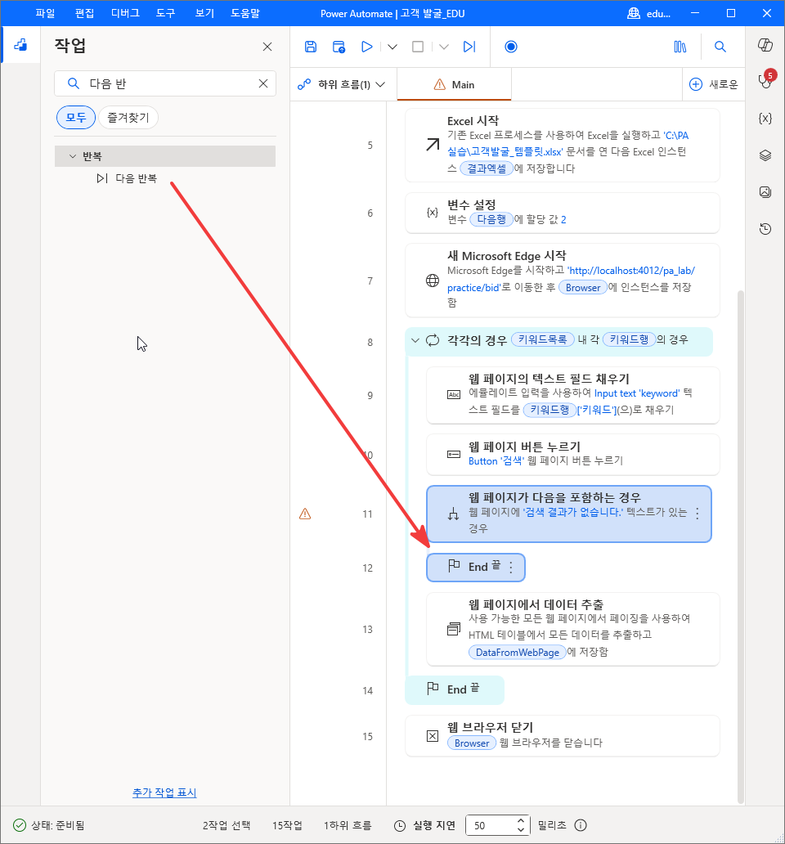Click the stop flow square icon
785x844 pixels.
tap(418, 47)
